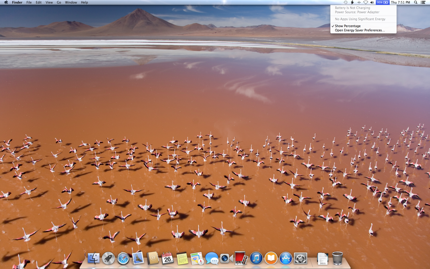
Task: Click "No Apps Using Significant Energy" text
Action: (x=360, y=19)
